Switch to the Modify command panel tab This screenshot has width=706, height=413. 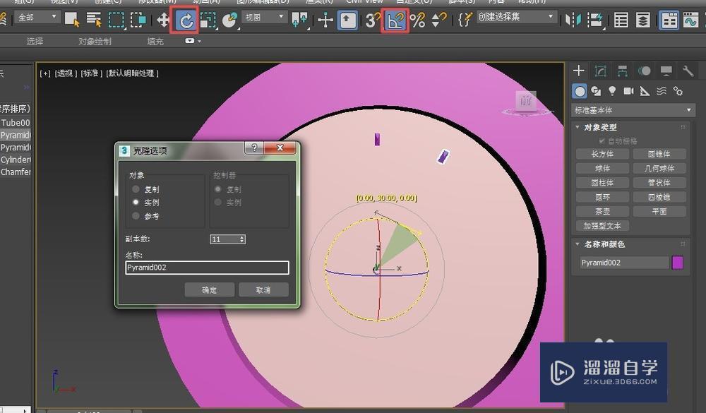click(x=601, y=71)
